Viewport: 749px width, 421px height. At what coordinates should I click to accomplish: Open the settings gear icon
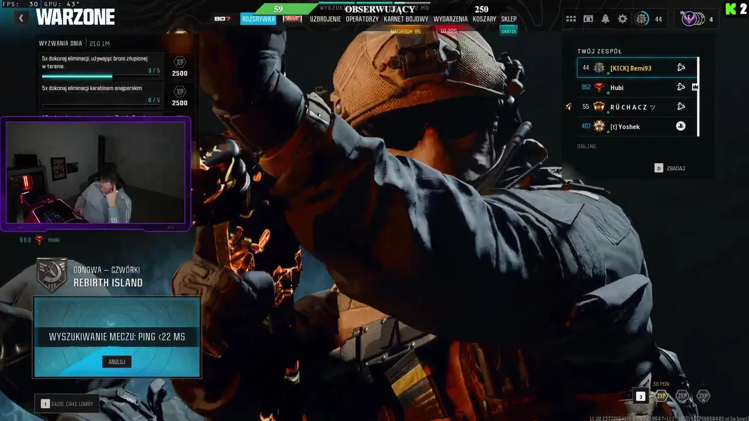(x=623, y=19)
